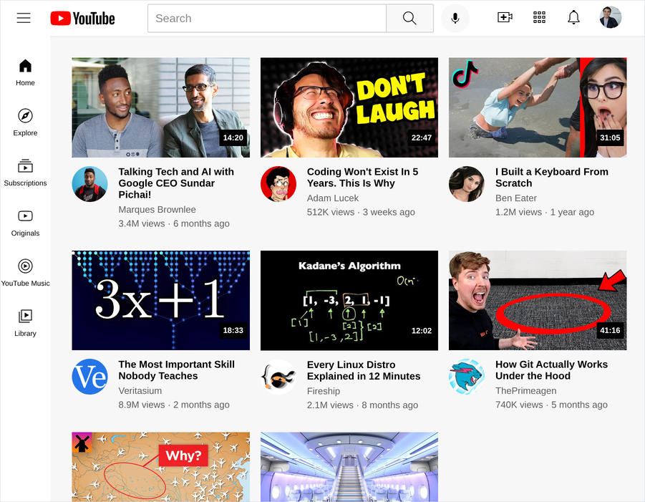Play the 'Why?' airplane map thumbnail
The image size is (645, 502).
pos(161,467)
